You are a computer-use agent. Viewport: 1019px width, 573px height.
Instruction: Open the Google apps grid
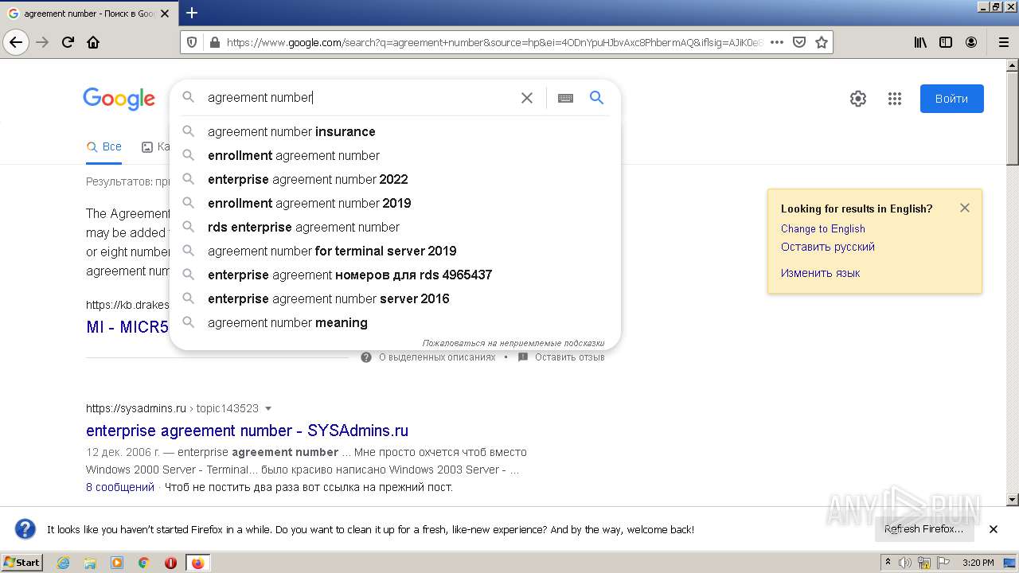click(x=895, y=99)
